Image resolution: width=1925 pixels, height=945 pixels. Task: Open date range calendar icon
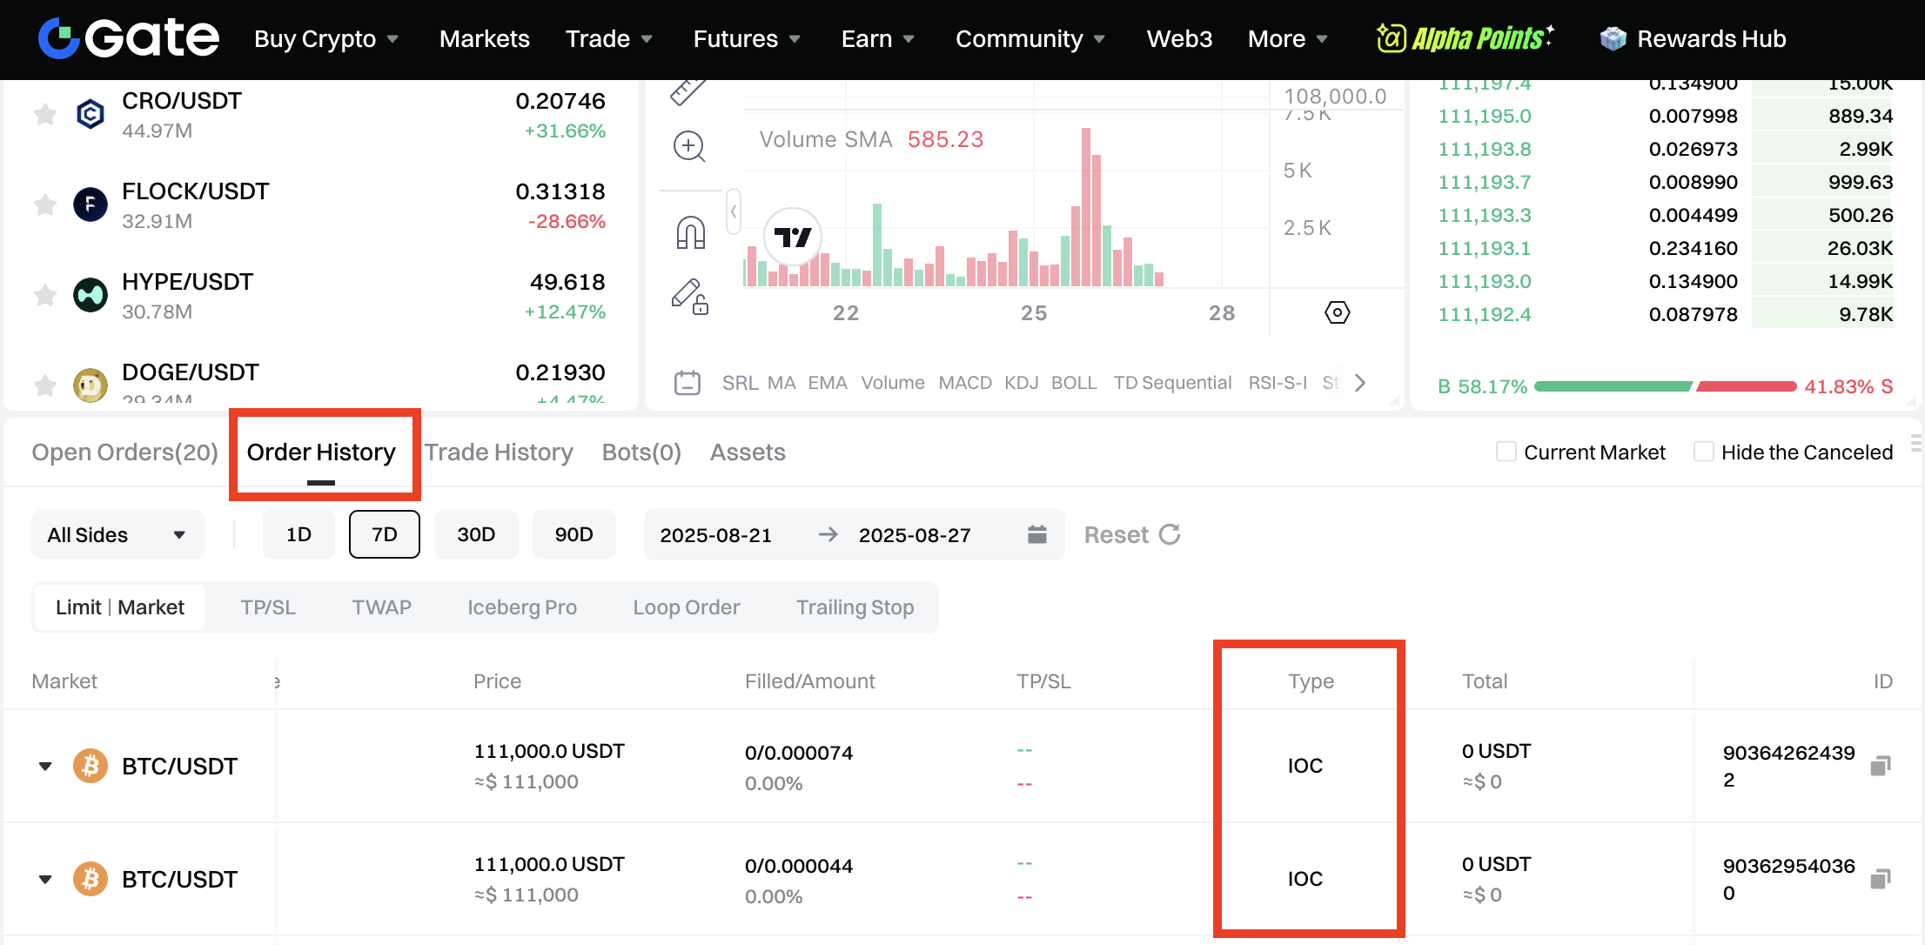click(1036, 534)
